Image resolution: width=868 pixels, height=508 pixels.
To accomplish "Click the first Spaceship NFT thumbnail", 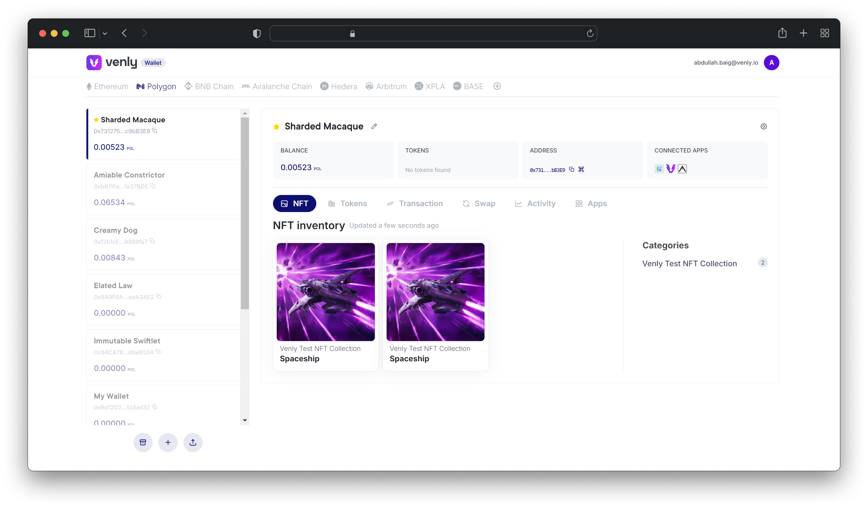I will click(326, 291).
